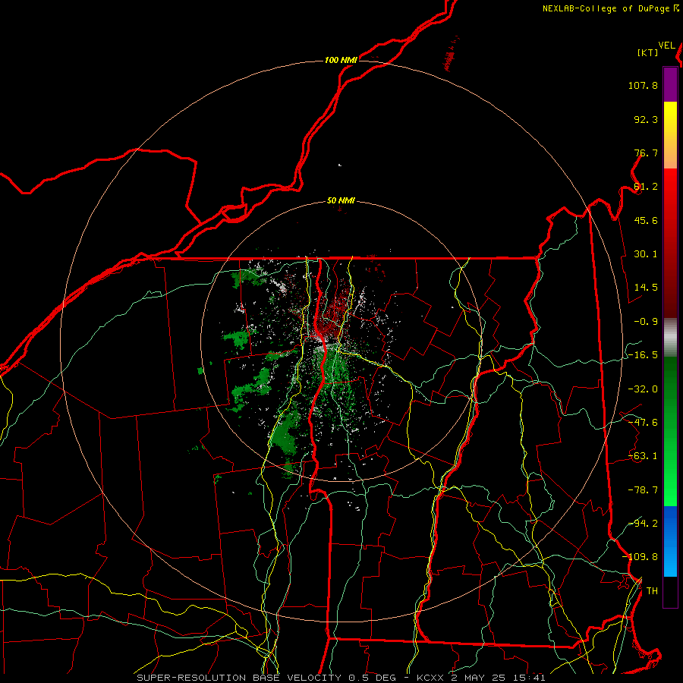This screenshot has height=683, width=683.
Task: Click the 76.7 scale value
Action: coord(646,153)
